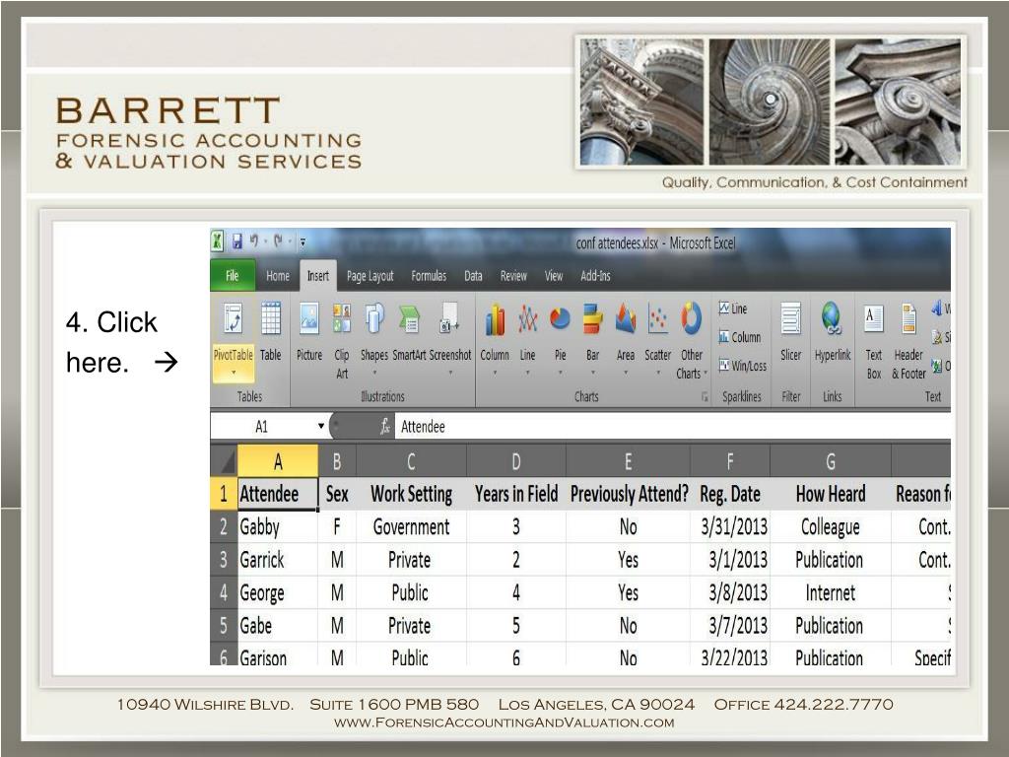Click the fx Insert Function icon

(385, 426)
